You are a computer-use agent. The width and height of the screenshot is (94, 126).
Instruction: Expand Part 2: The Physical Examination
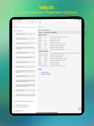(14, 101)
